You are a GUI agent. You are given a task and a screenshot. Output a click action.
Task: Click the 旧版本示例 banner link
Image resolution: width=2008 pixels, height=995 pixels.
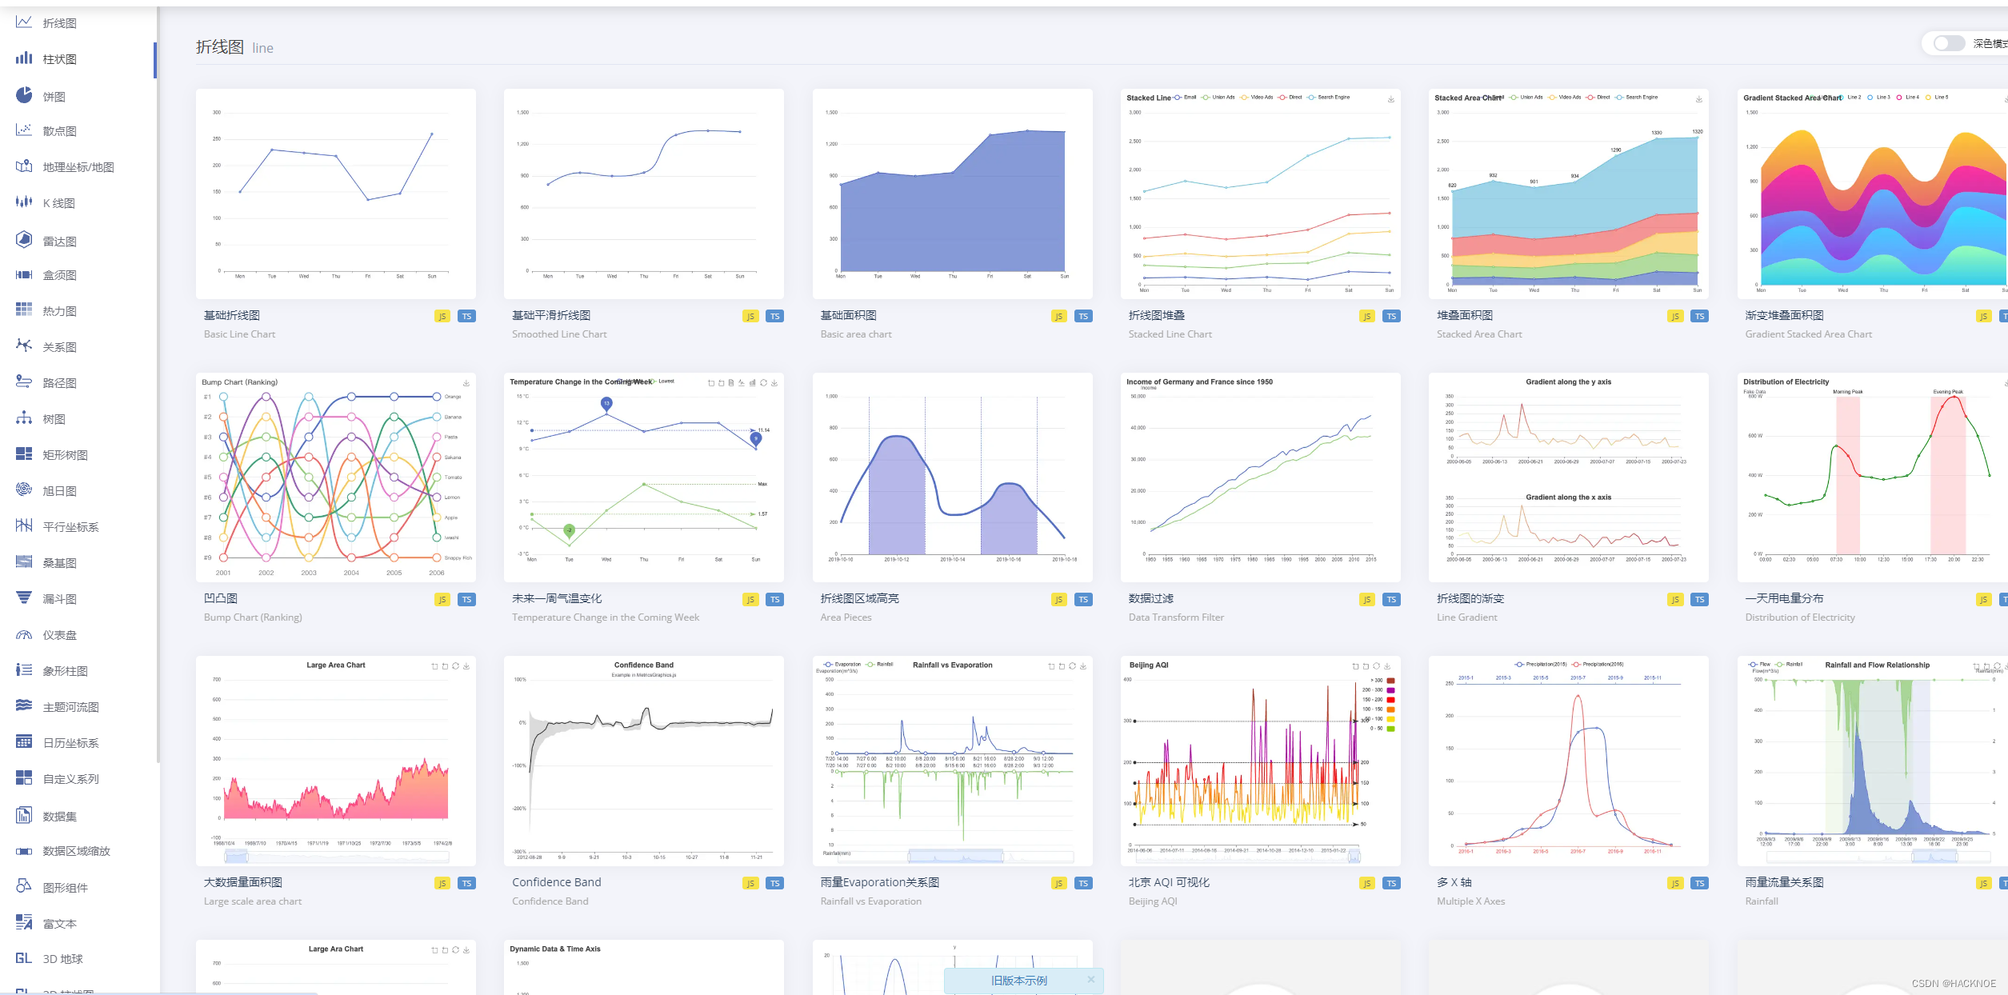1018,981
